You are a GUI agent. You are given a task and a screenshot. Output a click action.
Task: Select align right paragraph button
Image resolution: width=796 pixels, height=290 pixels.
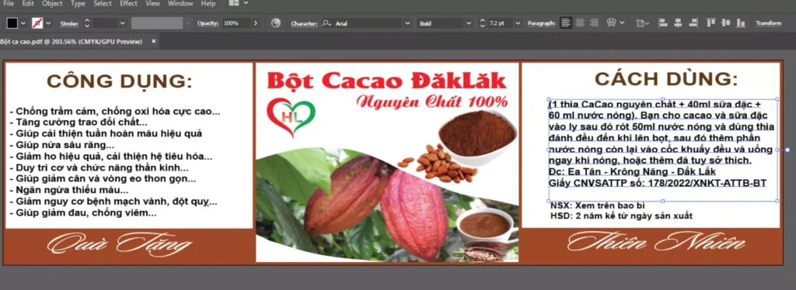594,22
